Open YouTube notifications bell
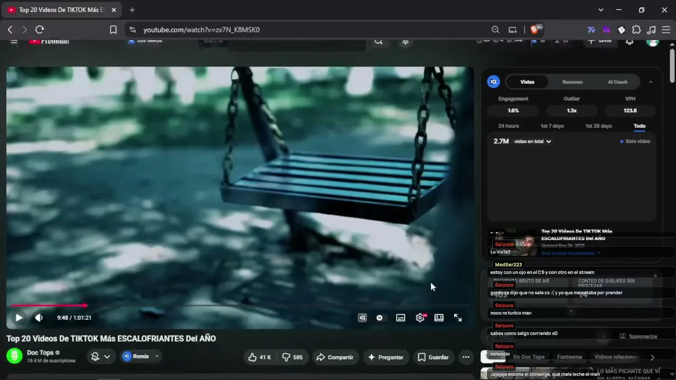The height and width of the screenshot is (380, 676). tap(630, 42)
